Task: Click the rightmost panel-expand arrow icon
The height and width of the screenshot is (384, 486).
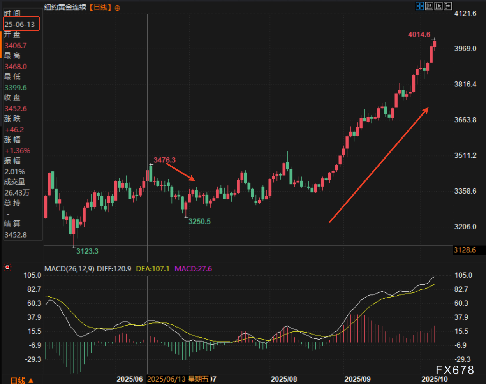Action: 448,6
